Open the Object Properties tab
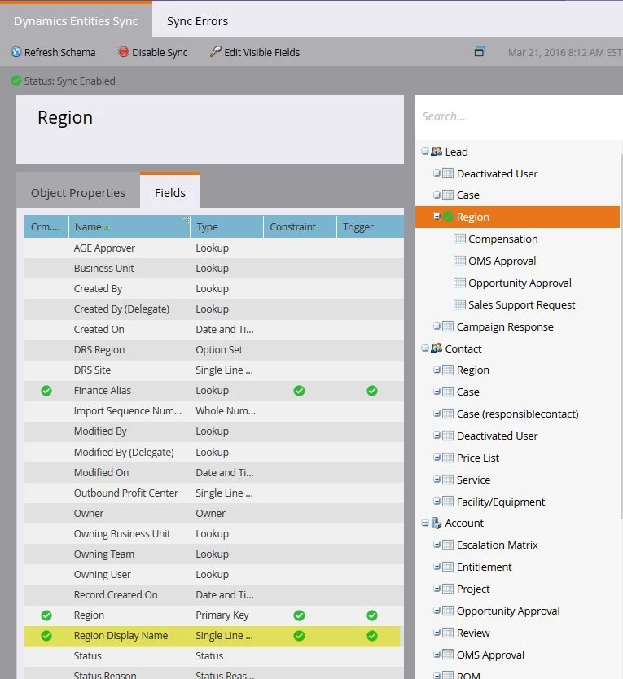Viewport: 623px width, 679px height. point(78,193)
